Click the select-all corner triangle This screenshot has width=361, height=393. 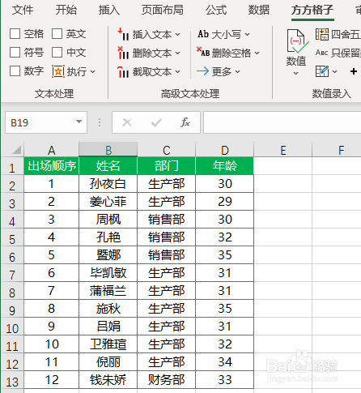tap(17, 149)
